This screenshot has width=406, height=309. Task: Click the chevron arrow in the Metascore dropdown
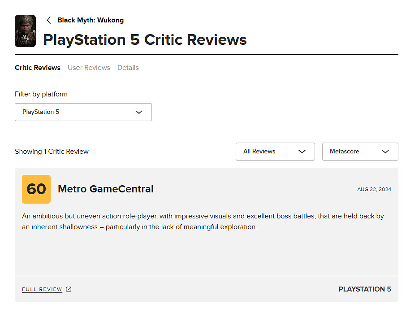385,152
